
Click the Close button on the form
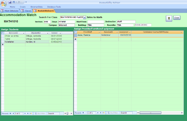pyautogui.click(x=177, y=18)
